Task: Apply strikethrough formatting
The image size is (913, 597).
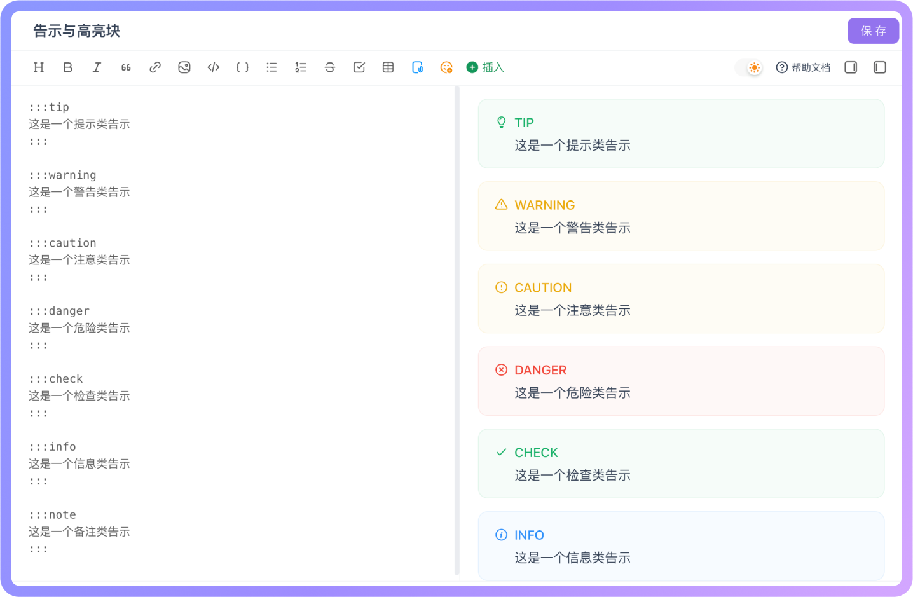Action: pos(330,67)
